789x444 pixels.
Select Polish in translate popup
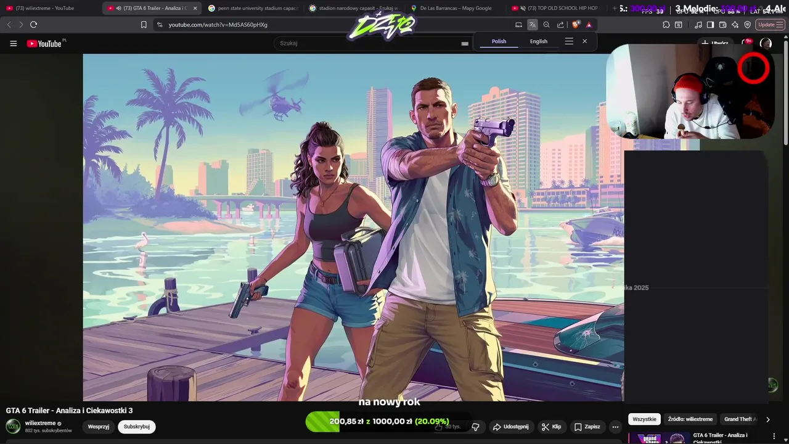tap(499, 41)
